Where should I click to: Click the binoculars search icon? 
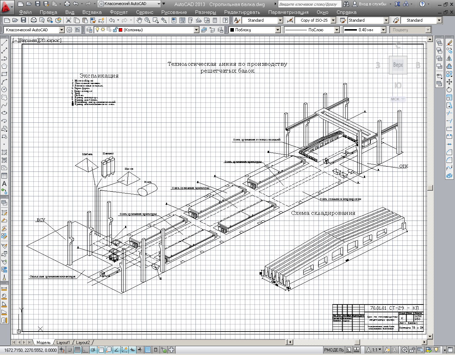point(346,4)
